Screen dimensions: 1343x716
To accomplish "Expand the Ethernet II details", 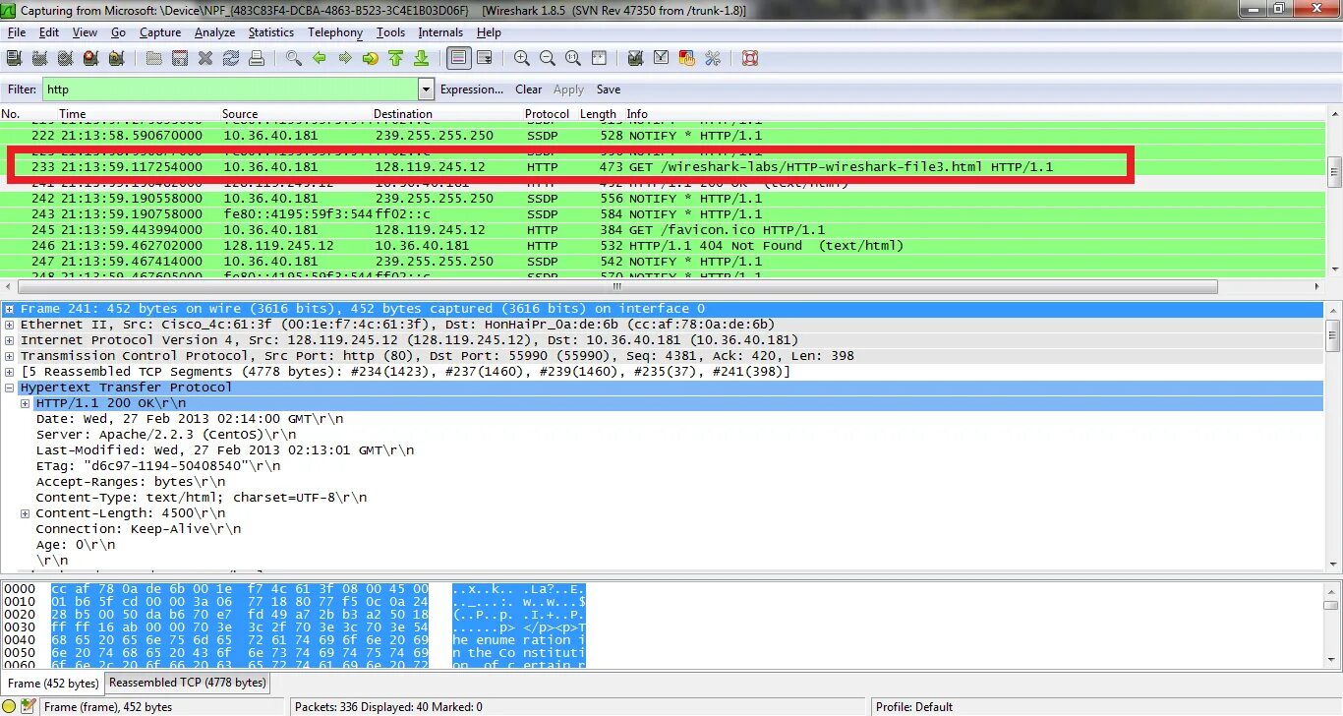I will point(10,325).
